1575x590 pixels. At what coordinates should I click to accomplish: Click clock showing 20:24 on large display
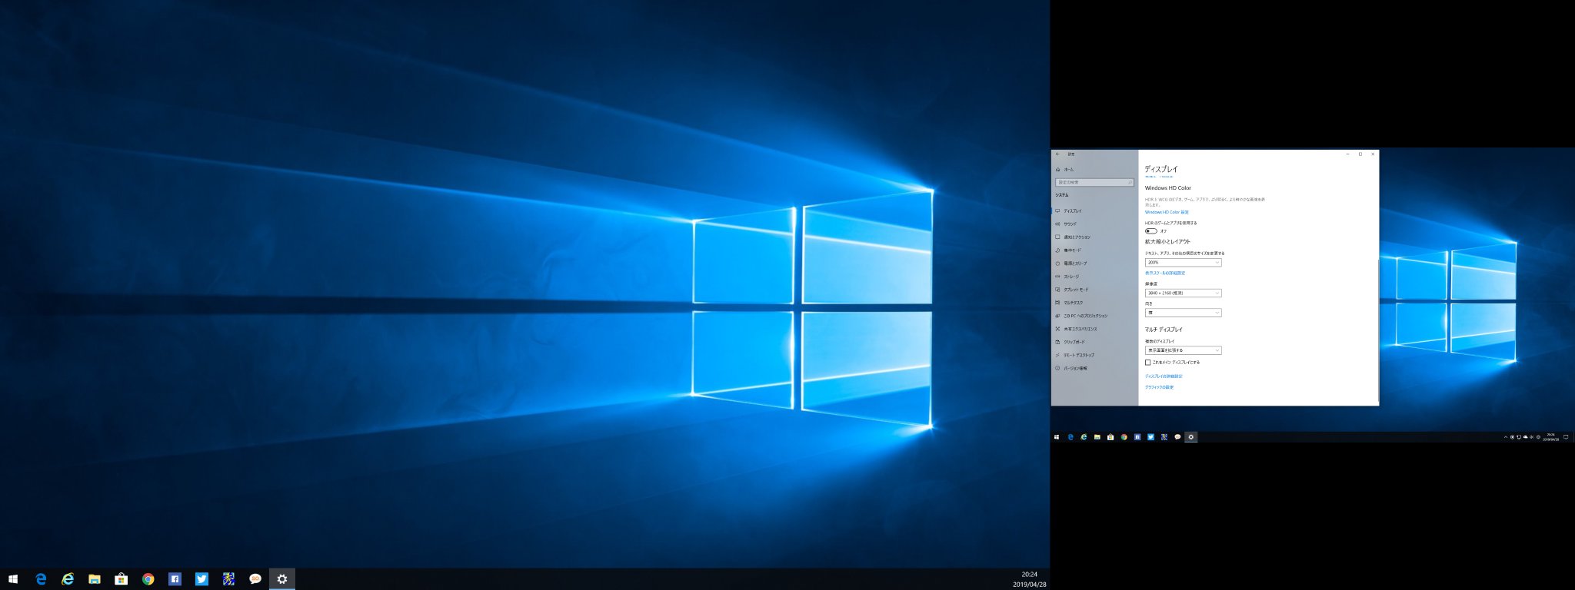pos(1029,579)
